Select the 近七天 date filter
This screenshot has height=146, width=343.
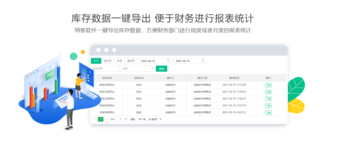point(108,61)
